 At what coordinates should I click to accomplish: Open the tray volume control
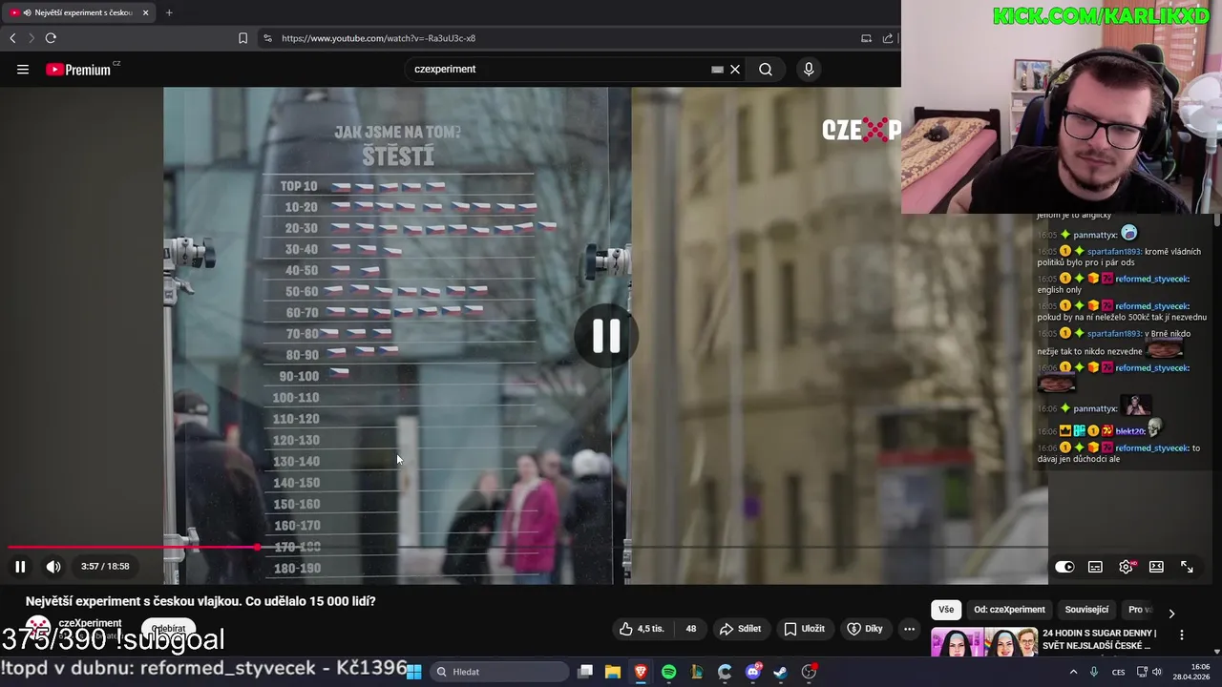coord(1158,672)
